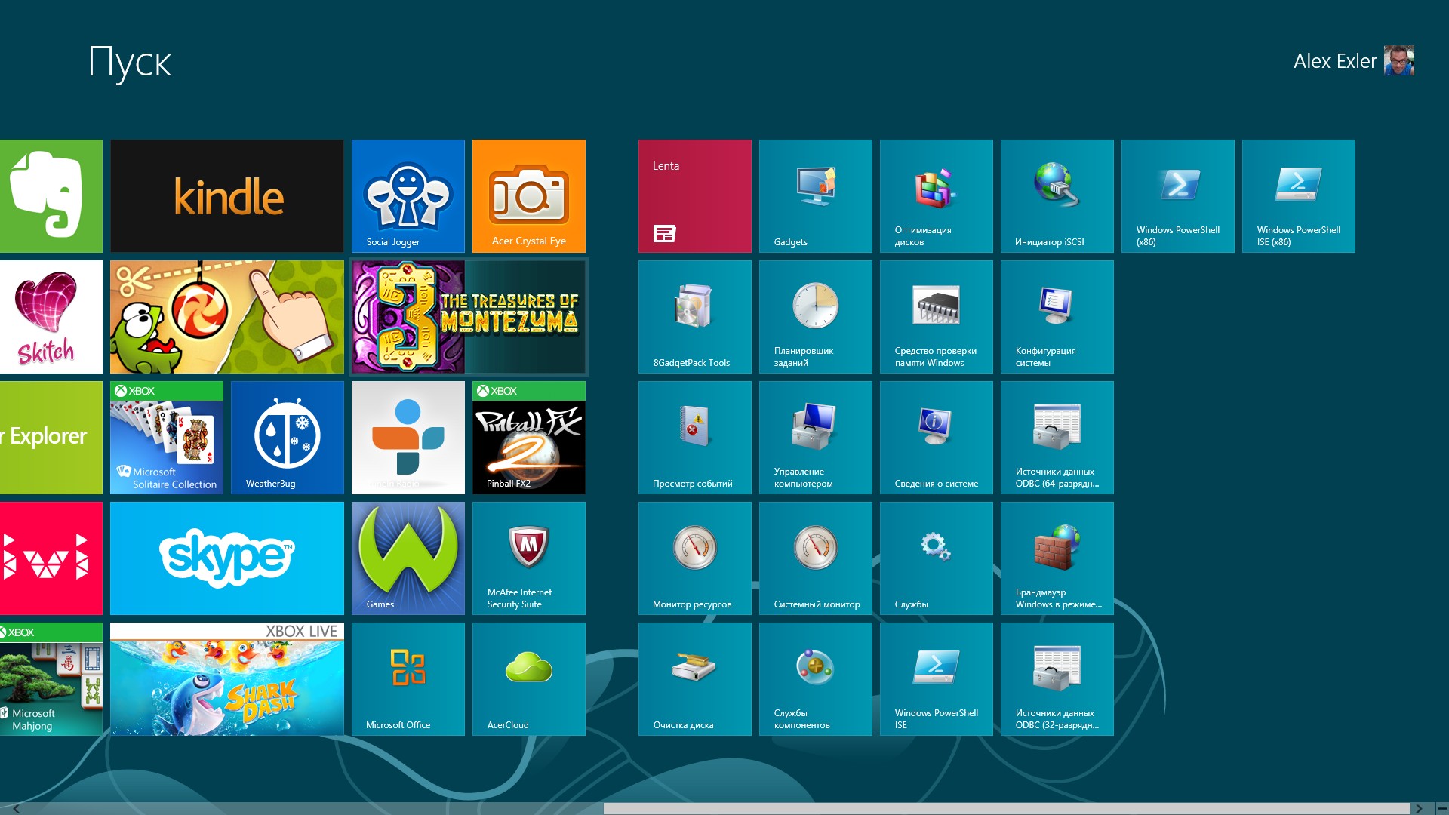Launch Skype from its tile
Image resolution: width=1449 pixels, height=815 pixels.
[226, 558]
